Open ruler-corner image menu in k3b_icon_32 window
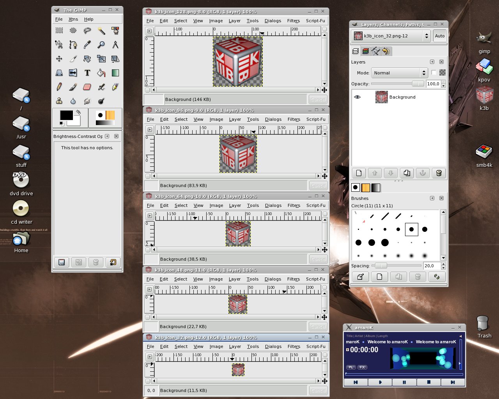Screen dimensions: 499x399 (x=149, y=357)
